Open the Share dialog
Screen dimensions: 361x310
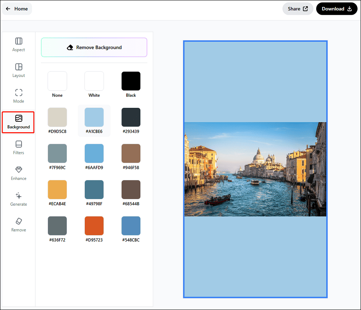point(297,9)
